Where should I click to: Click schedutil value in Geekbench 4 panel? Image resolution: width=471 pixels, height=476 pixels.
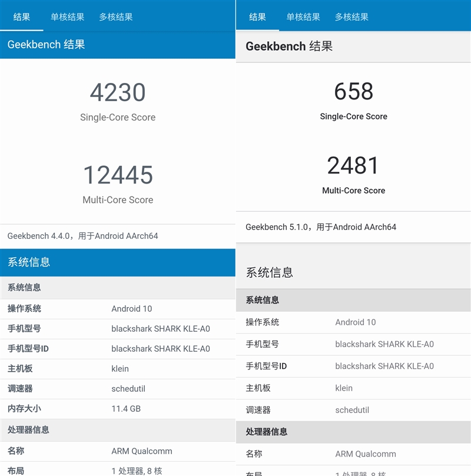(x=128, y=388)
